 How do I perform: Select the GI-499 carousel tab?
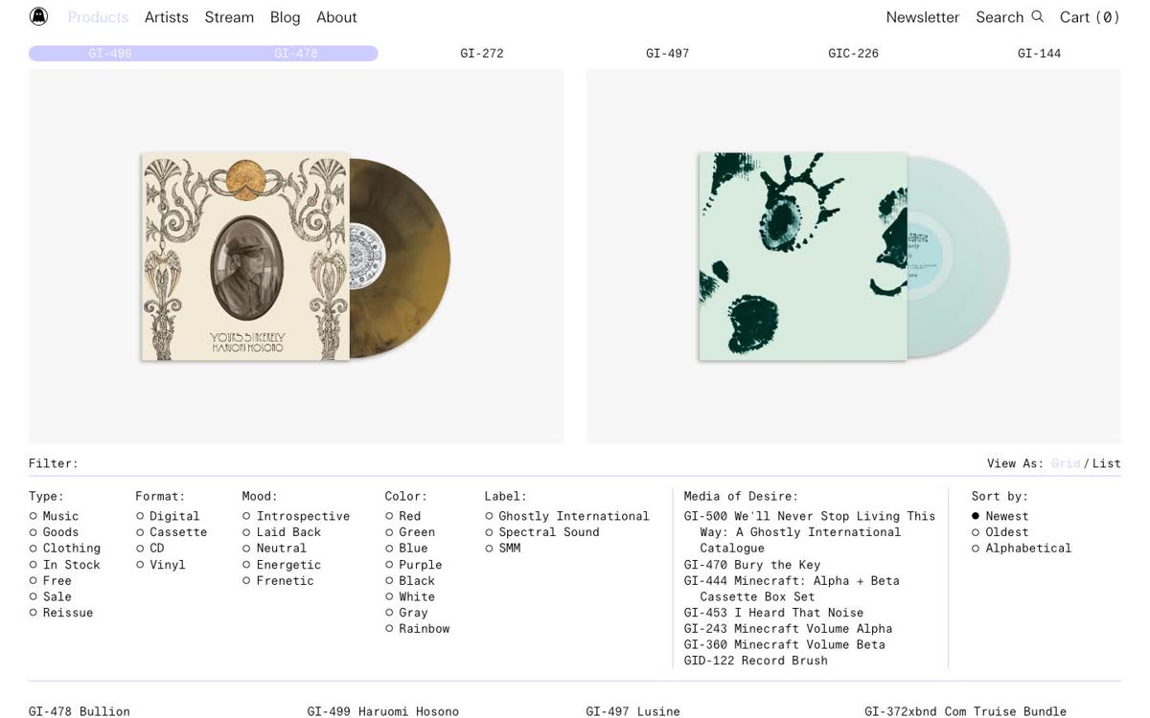click(x=110, y=54)
